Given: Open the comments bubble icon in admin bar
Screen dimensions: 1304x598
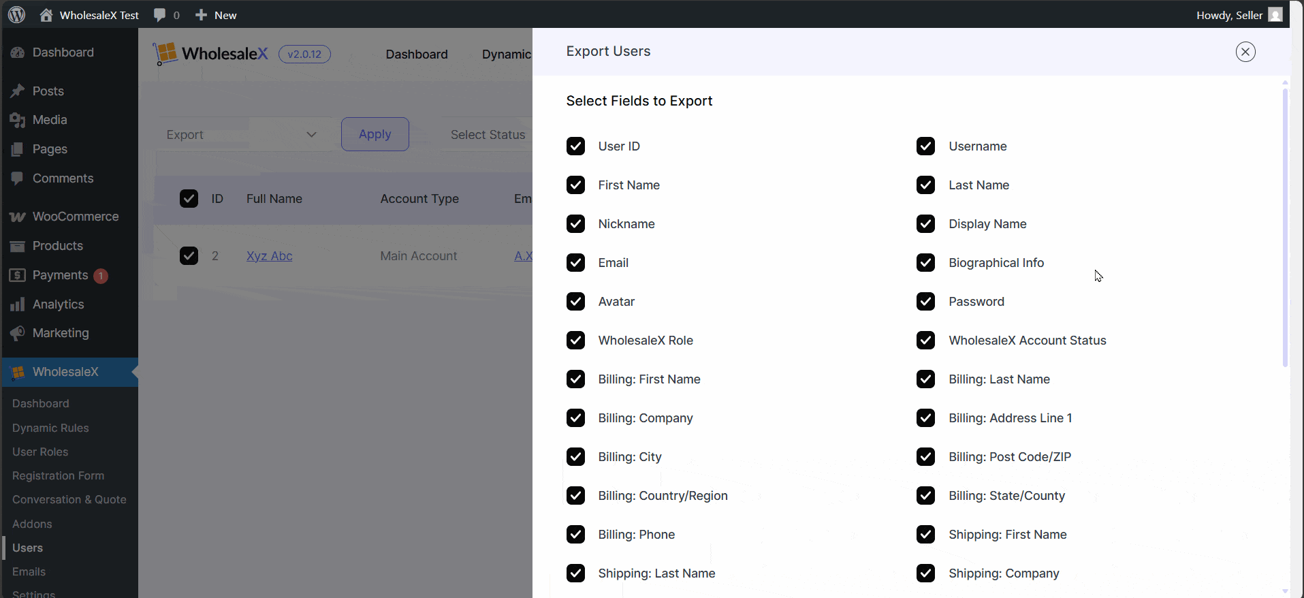Looking at the screenshot, I should tap(160, 15).
